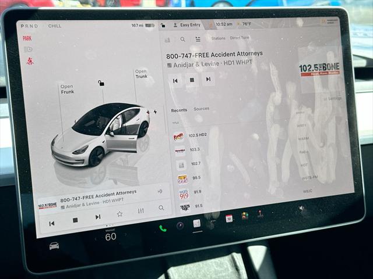Screen dimensions: 373x279
Task: Select the Recents tab
Action: click(179, 110)
